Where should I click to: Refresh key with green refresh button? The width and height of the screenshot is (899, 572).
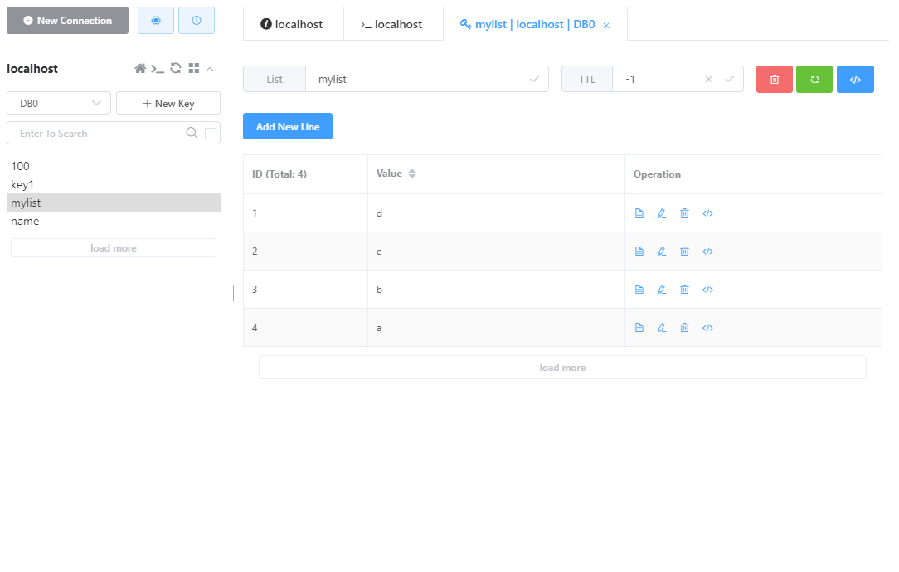click(814, 79)
